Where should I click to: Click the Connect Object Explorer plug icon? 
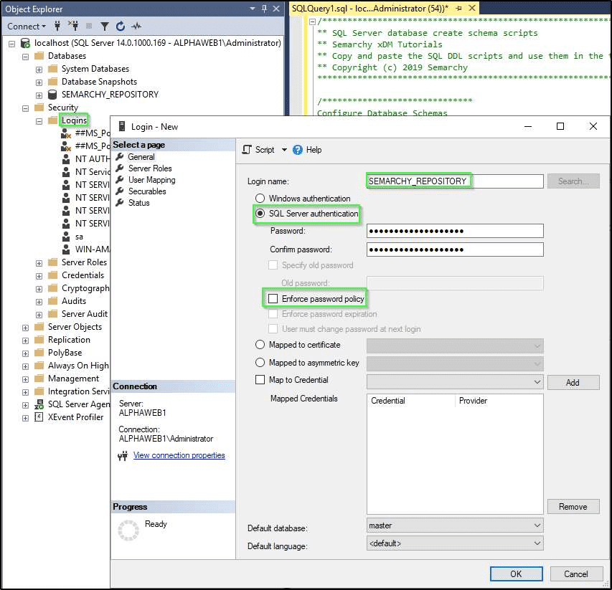pyautogui.click(x=57, y=26)
